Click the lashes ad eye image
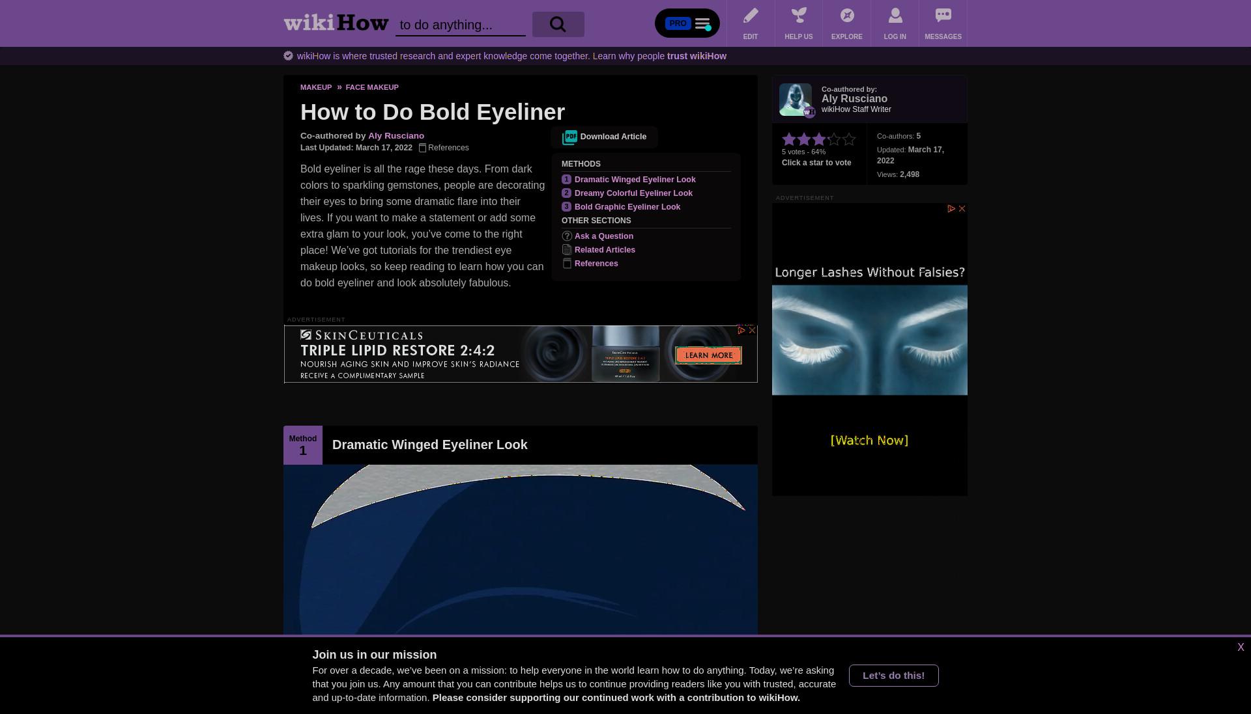The height and width of the screenshot is (714, 1251). (x=870, y=340)
